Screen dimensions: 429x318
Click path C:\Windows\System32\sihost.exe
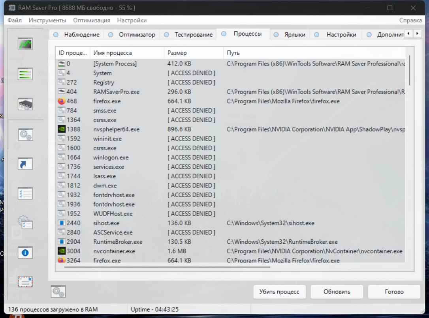coord(270,223)
